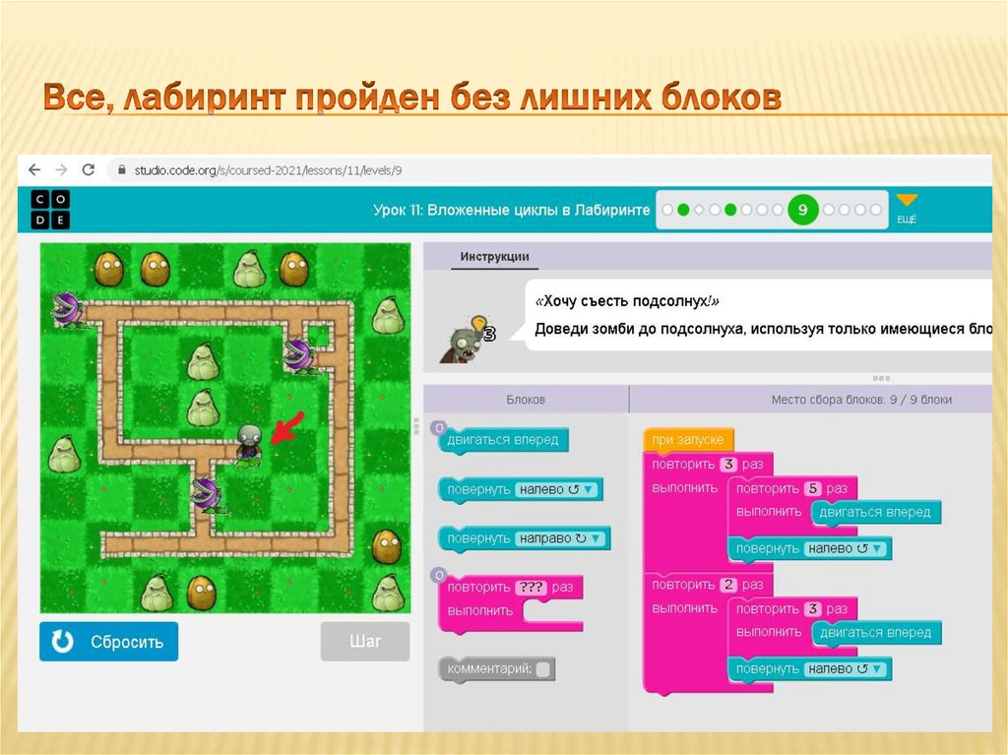Click the zombie hint lightbulb avatar
The image size is (1008, 755).
(468, 339)
